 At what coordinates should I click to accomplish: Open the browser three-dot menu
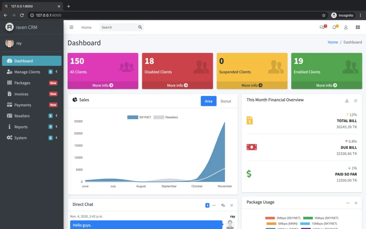360,15
